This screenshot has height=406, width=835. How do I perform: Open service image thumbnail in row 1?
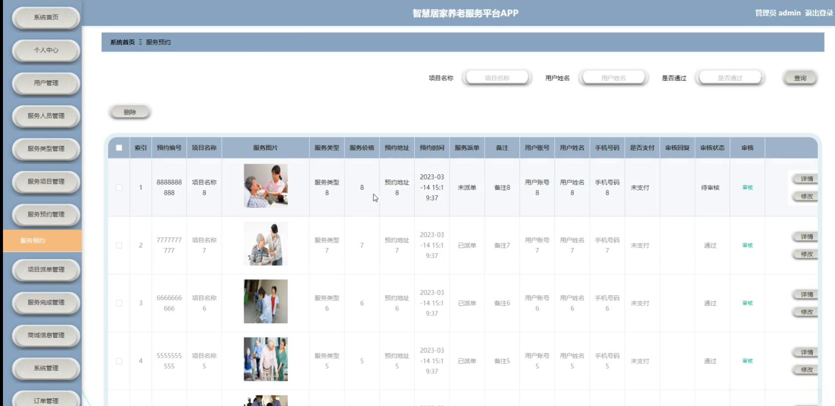coord(266,186)
